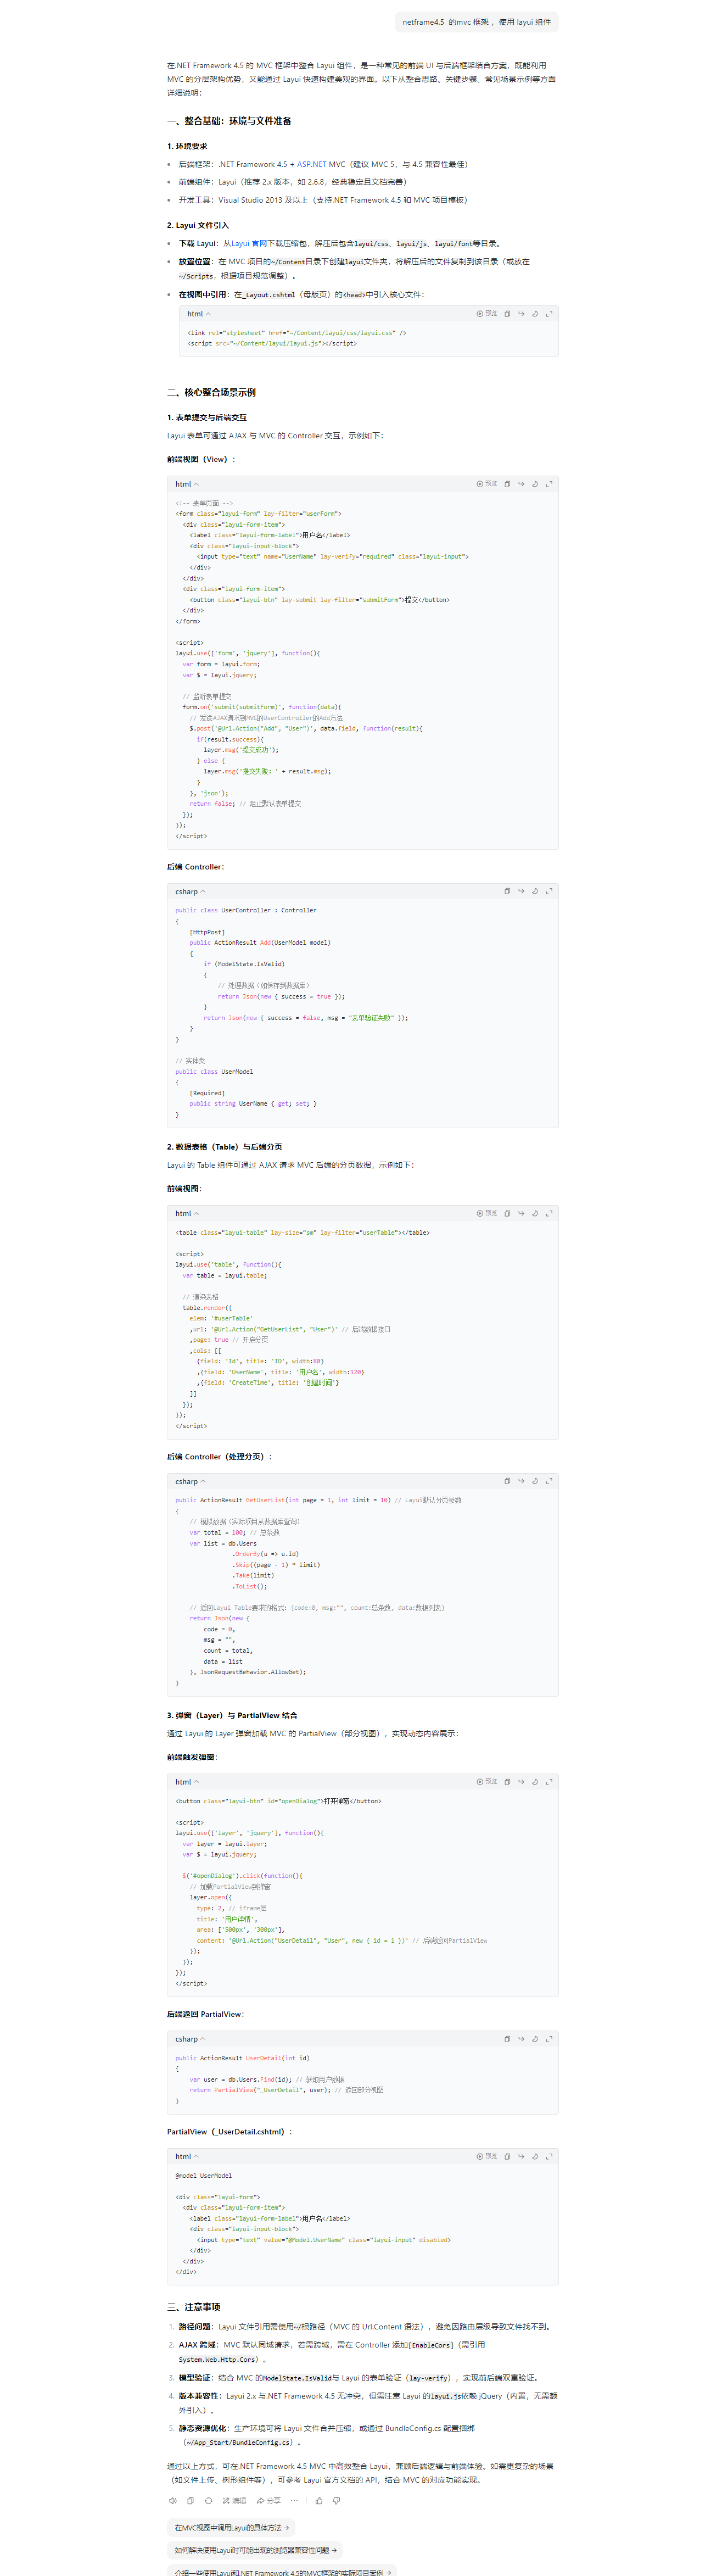Expand _UserDetail.cshtml code block fullscreen
711x2576 pixels.
point(549,2156)
